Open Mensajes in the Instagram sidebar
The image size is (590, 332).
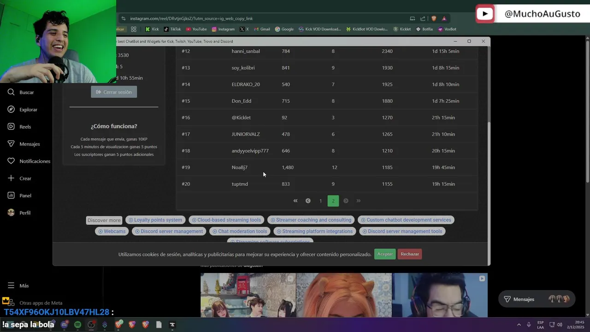point(24,144)
